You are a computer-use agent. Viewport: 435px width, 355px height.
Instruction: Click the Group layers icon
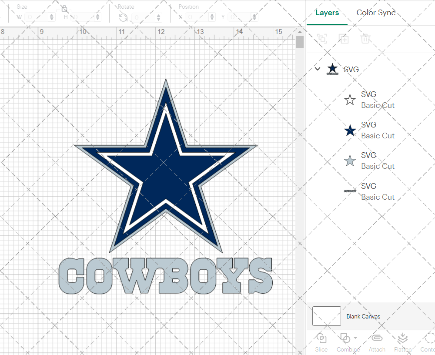pos(322,39)
